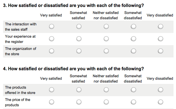Viewport: 176px width, 109px height.
Task: Mark price of the products Very dissatisfied
Action: tap(161, 102)
